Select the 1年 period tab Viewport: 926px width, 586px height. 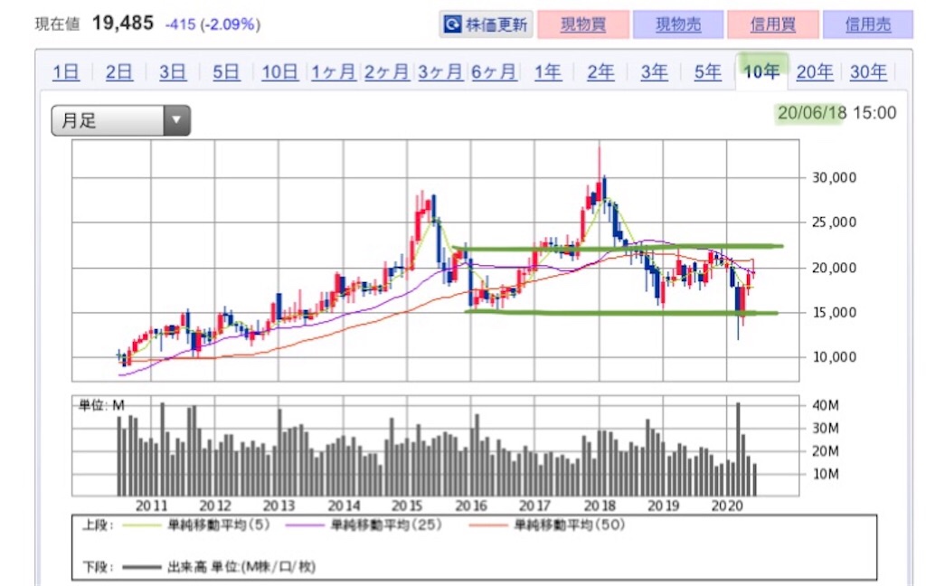(547, 72)
